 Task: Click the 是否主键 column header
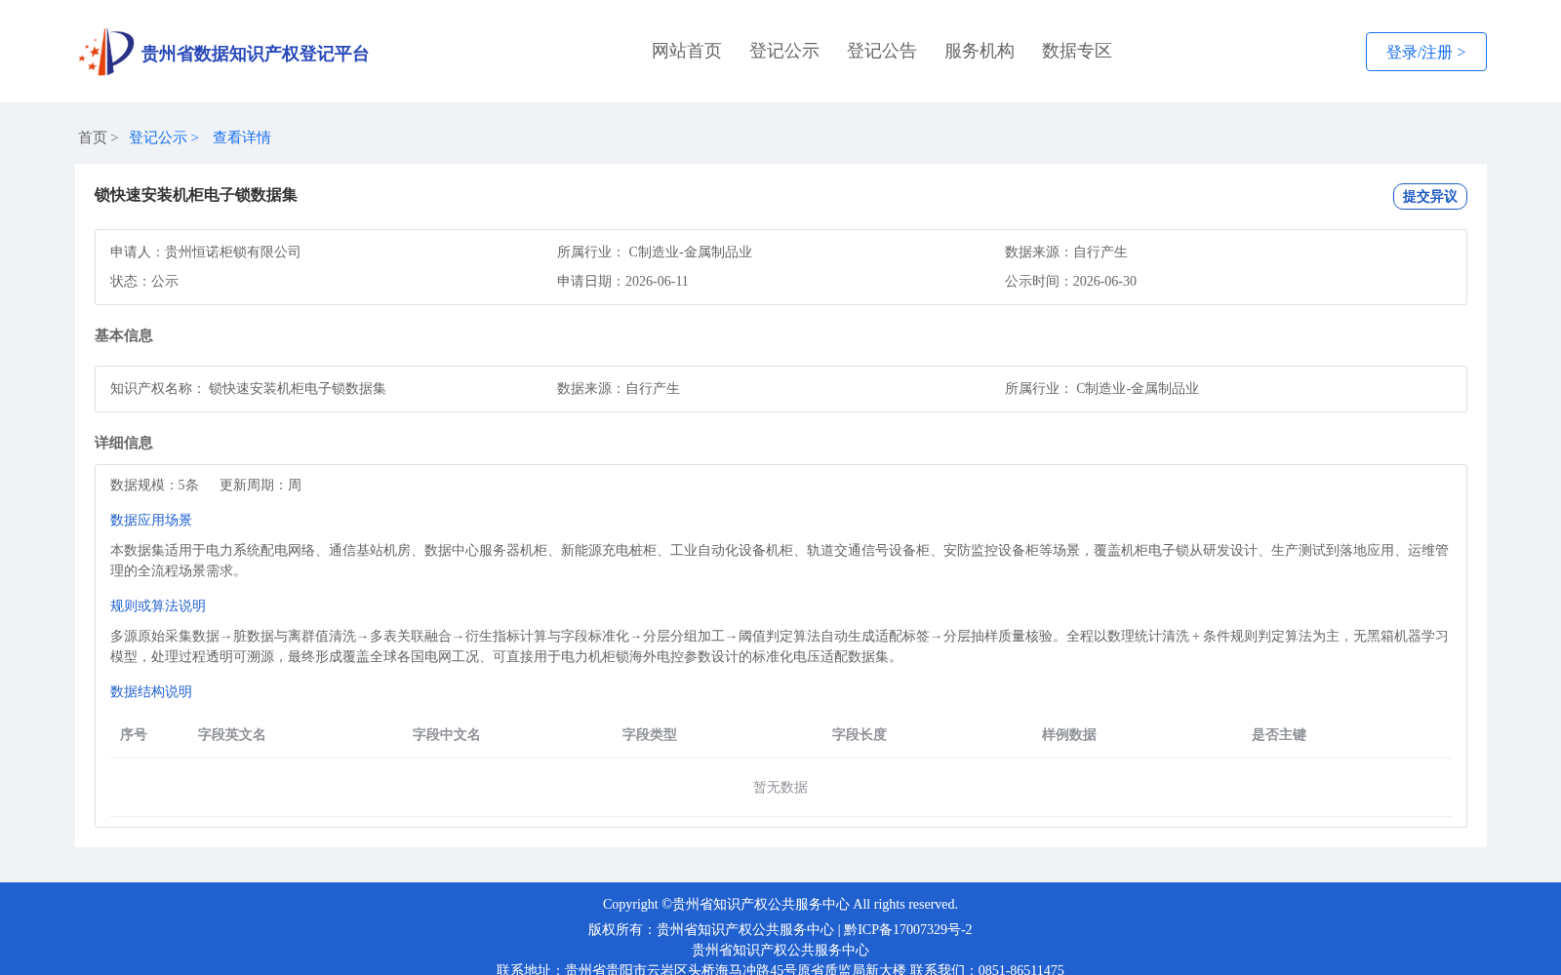[1279, 734]
